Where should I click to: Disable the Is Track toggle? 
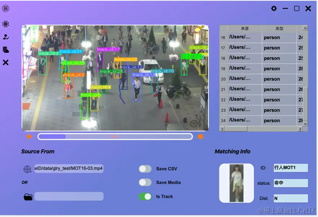(145, 196)
